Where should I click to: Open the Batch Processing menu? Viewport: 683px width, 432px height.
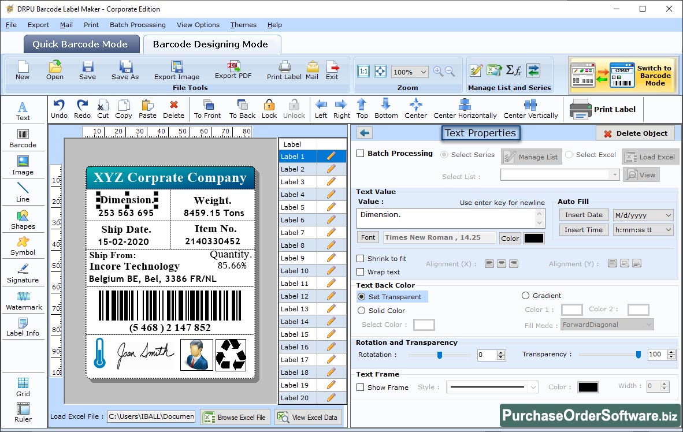tap(138, 25)
